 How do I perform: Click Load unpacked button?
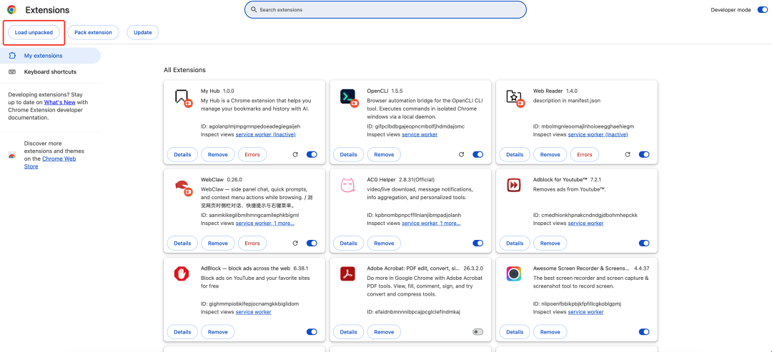tap(34, 32)
